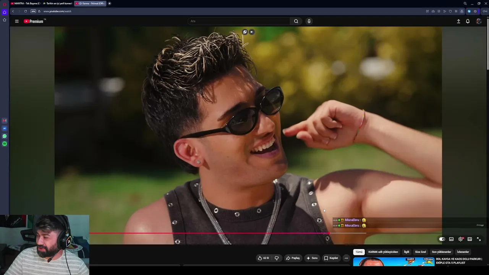Image resolution: width=489 pixels, height=275 pixels.
Task: Share the video with Paylaş
Action: pos(293,258)
